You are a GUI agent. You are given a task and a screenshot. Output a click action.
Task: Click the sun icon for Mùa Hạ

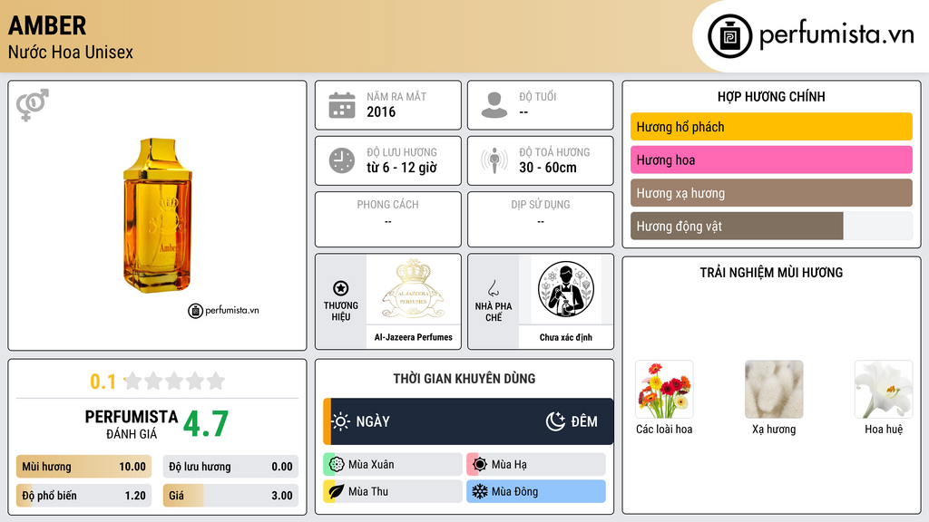click(480, 465)
